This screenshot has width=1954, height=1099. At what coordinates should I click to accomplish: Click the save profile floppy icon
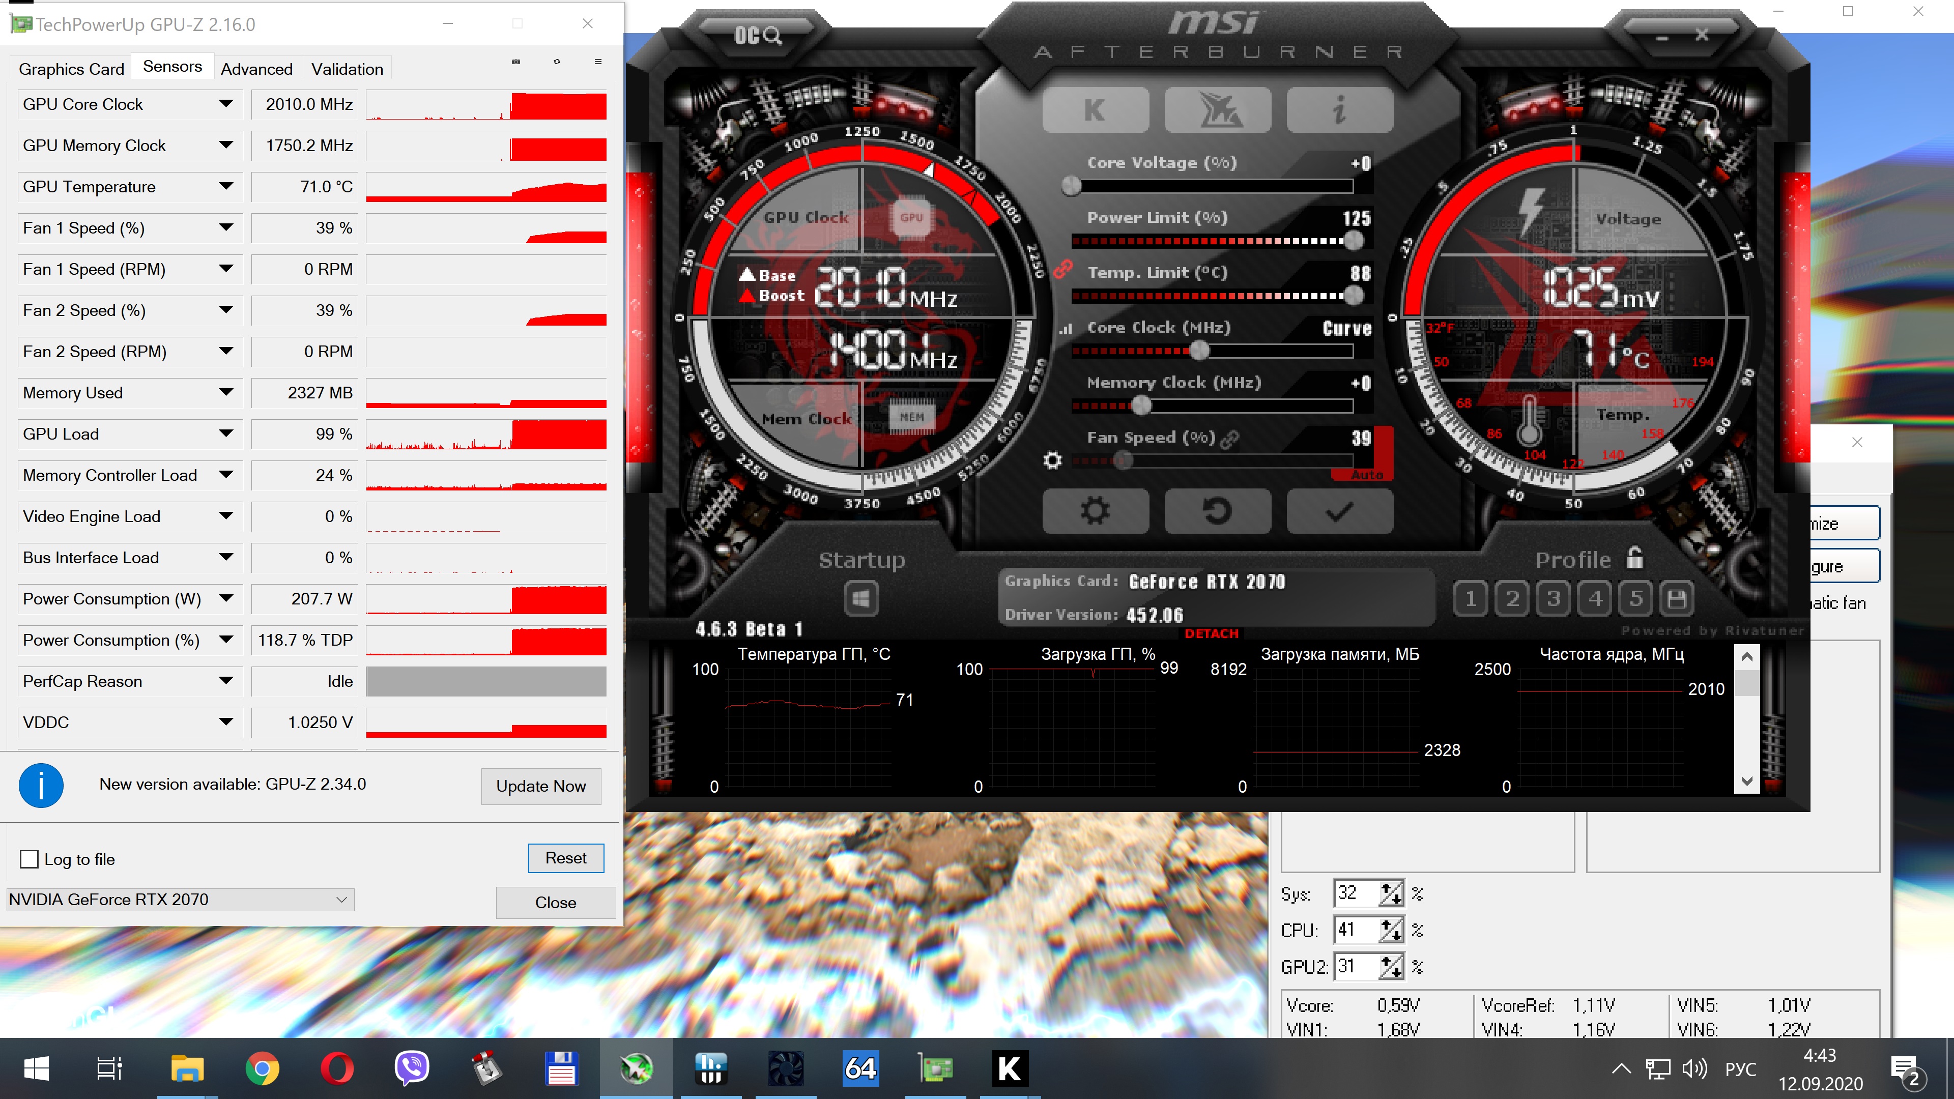[1677, 599]
